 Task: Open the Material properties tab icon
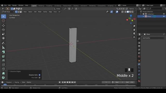coord(139,81)
